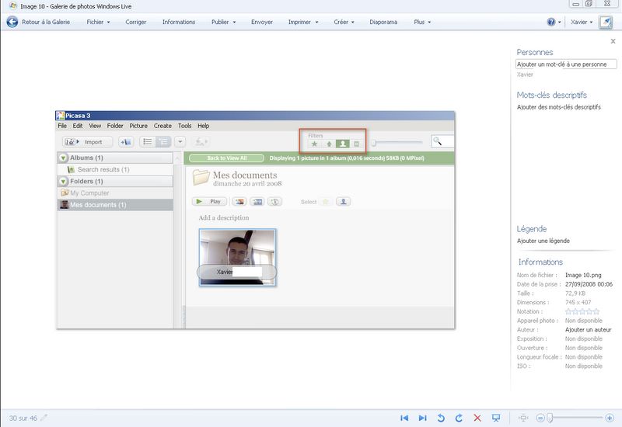This screenshot has height=427, width=622.
Task: Go to the next photo
Action: [x=422, y=418]
